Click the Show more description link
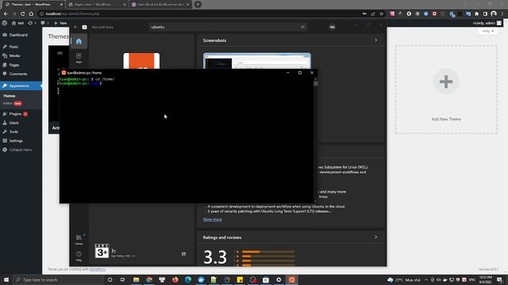The height and width of the screenshot is (285, 508). coord(212,219)
